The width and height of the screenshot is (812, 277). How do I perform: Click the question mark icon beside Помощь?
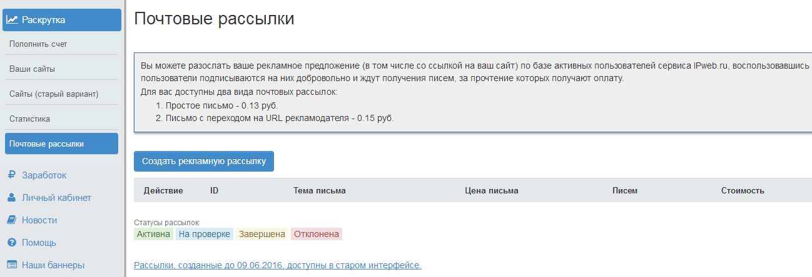tap(11, 243)
